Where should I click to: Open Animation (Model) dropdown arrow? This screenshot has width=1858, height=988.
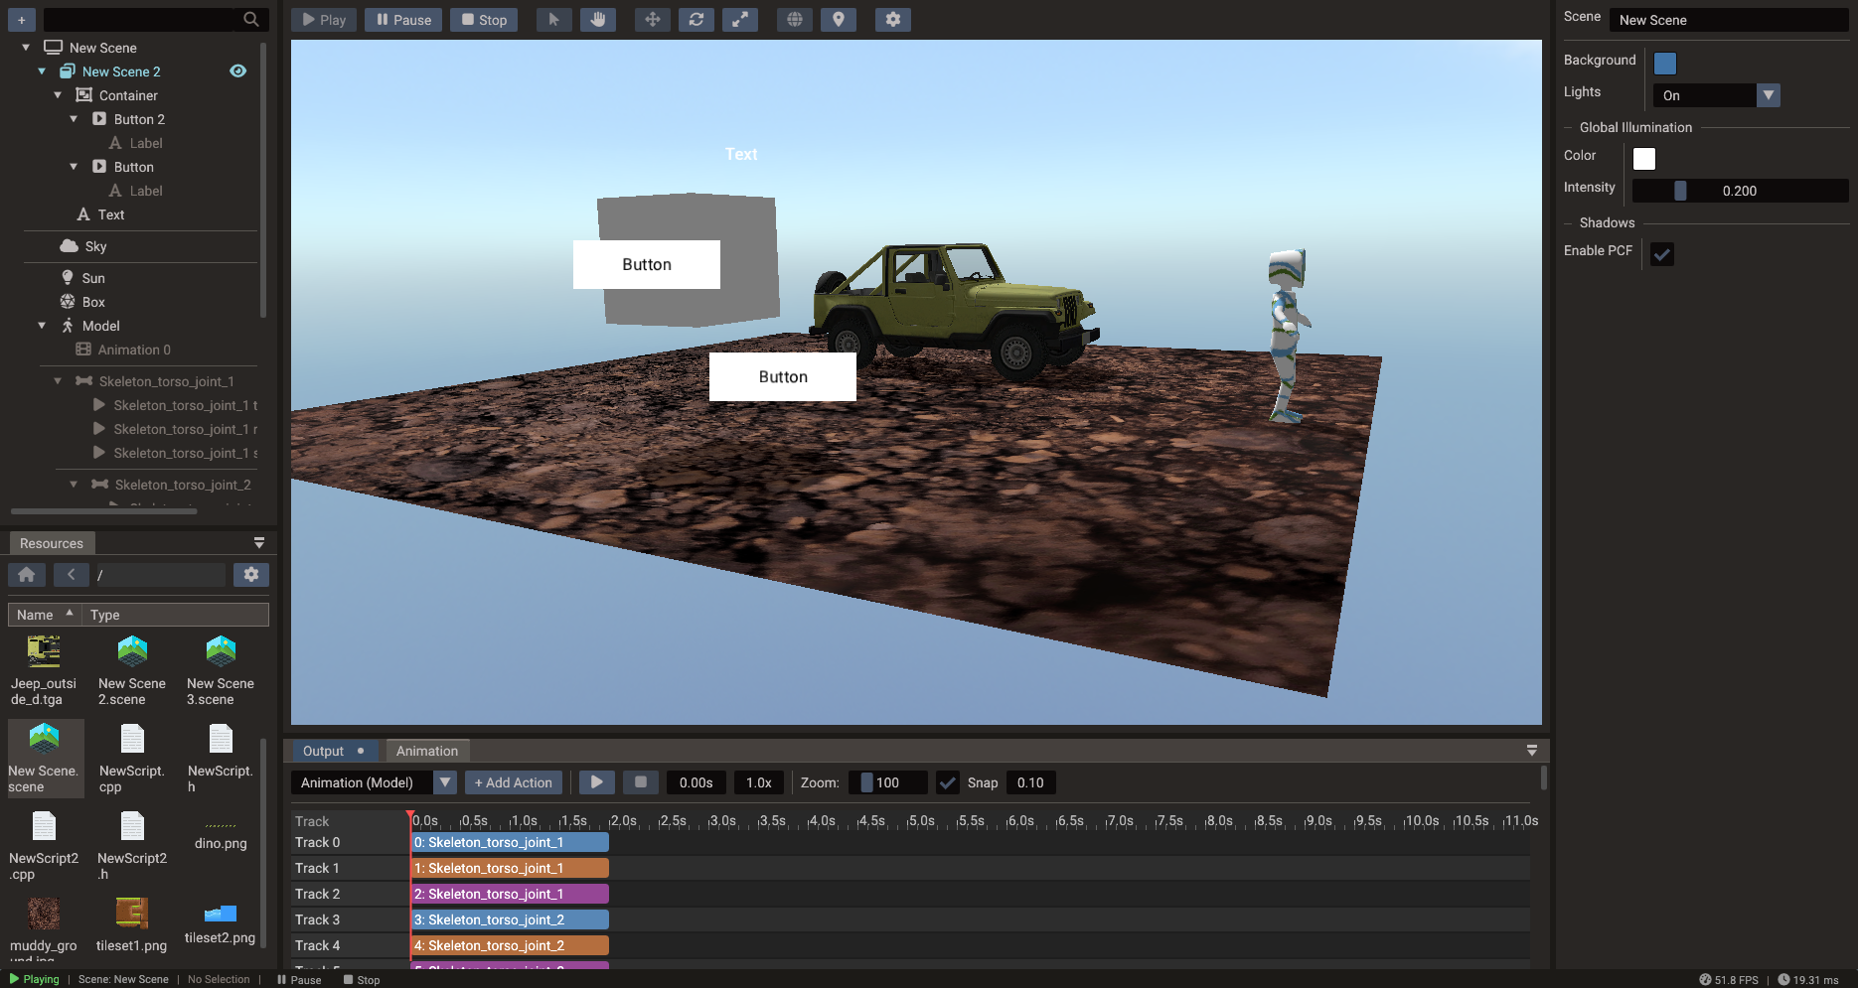coord(445,782)
